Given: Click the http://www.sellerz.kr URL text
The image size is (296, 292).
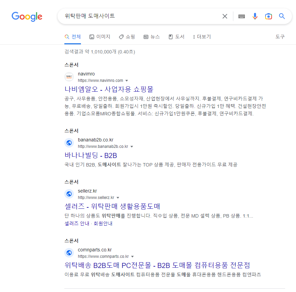Looking at the screenshot, I should click(96, 198).
